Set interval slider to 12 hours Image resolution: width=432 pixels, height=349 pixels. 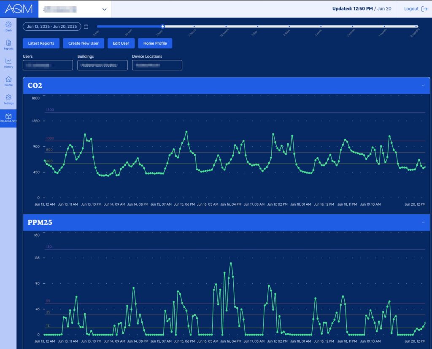(226, 27)
